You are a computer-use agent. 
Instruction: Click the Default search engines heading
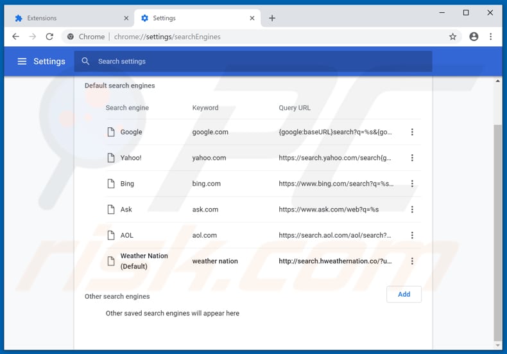pos(119,85)
